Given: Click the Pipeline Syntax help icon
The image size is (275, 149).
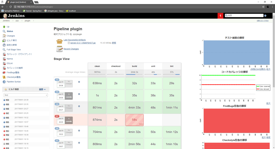Looking at the screenshot, I should point(4,82).
